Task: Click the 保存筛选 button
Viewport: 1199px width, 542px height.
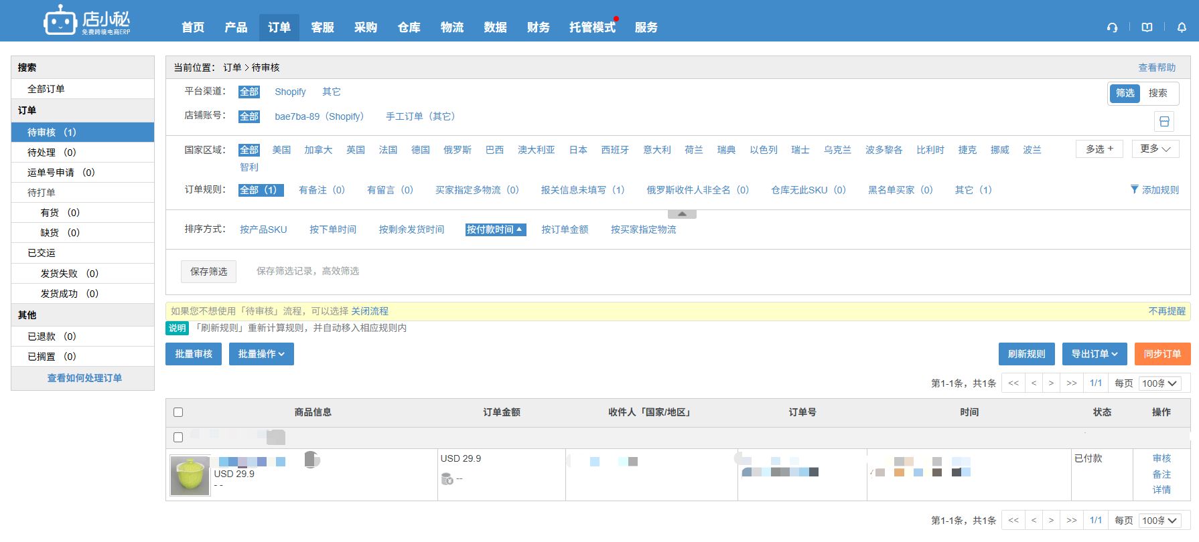Action: 208,272
